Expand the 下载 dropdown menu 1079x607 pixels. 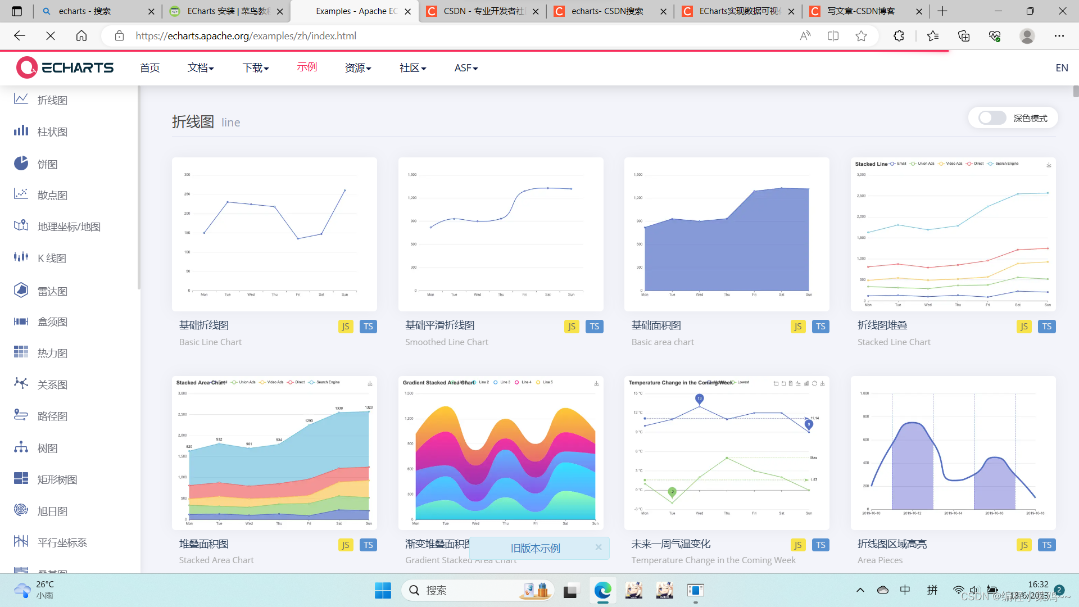tap(256, 68)
